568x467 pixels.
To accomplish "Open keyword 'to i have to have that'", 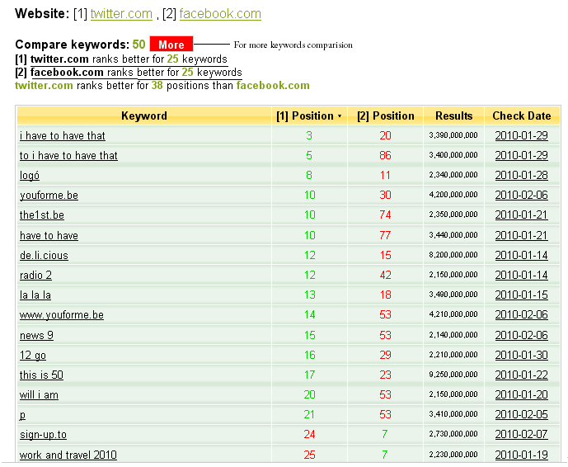I will (68, 156).
